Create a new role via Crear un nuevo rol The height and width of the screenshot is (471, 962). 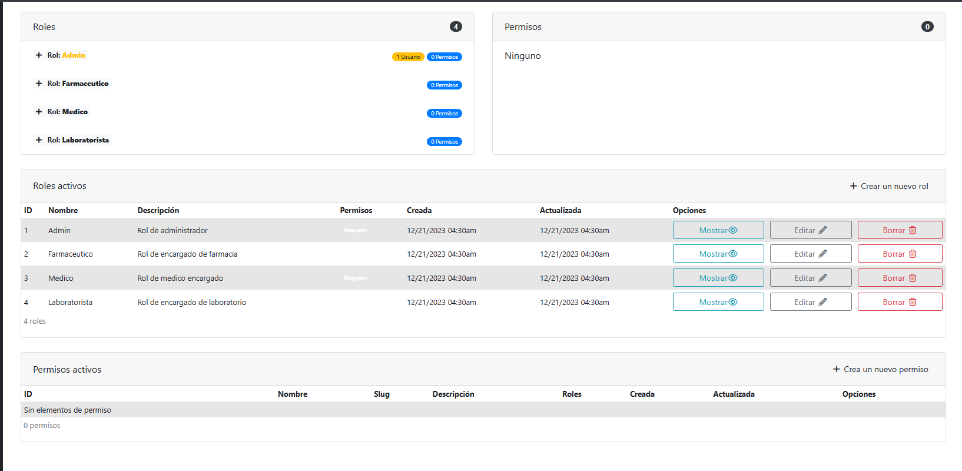click(889, 186)
